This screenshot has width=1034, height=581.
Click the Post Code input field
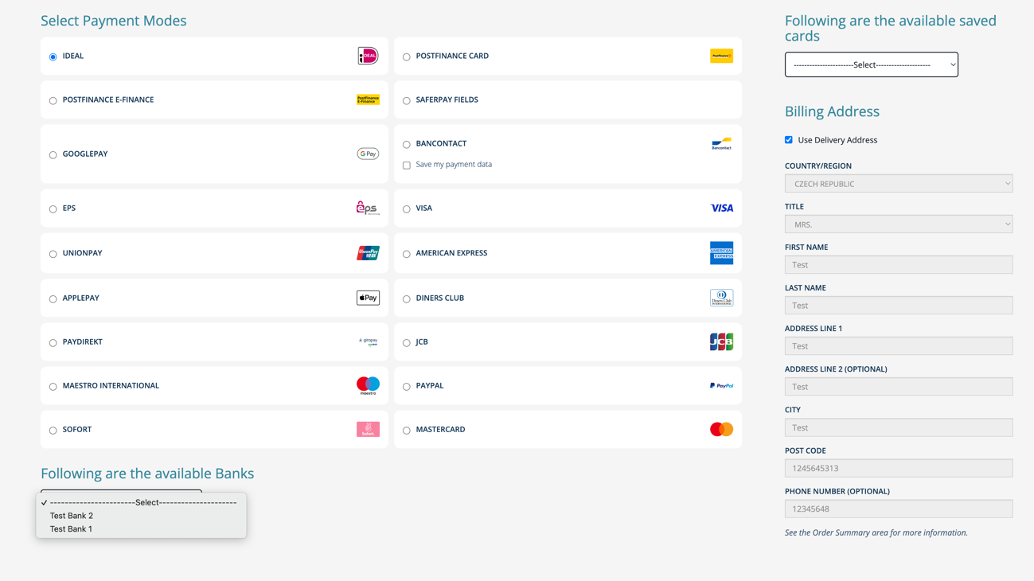pyautogui.click(x=898, y=469)
